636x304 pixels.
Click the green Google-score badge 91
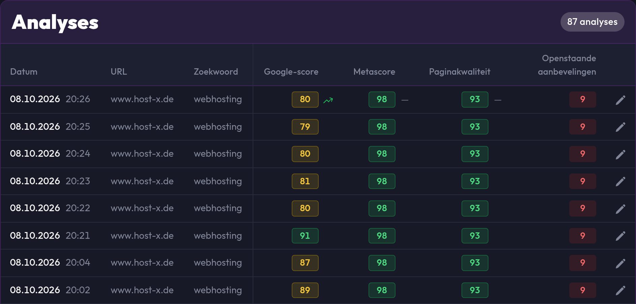tap(305, 236)
